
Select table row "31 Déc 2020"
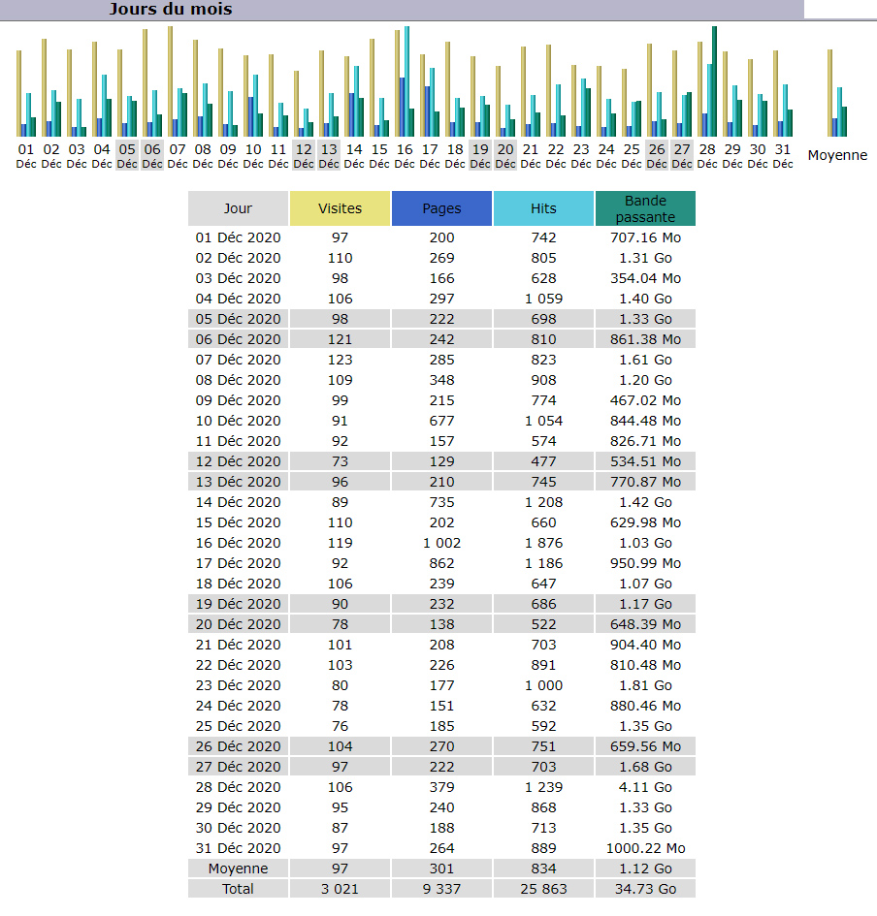[x=442, y=848]
